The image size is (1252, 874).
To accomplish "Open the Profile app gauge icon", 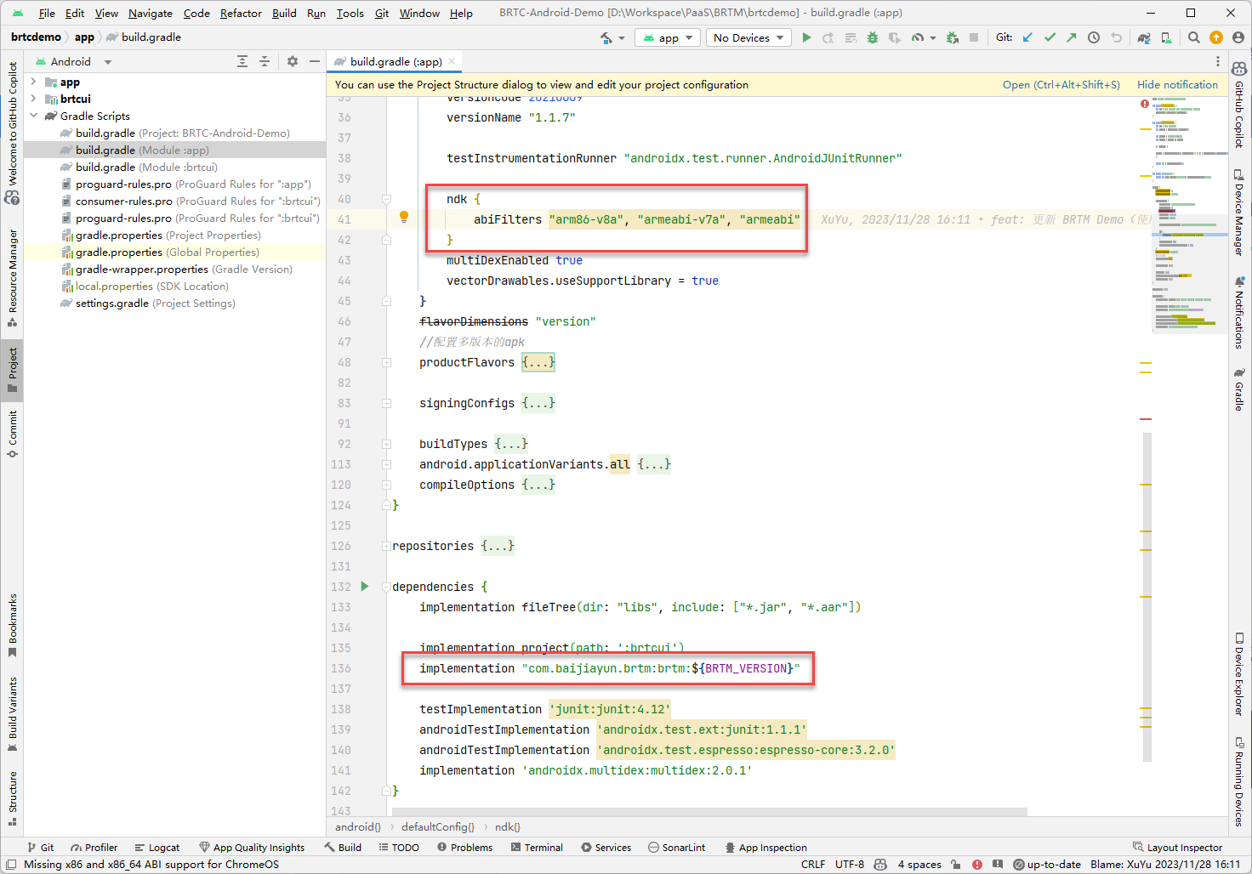I will pos(917,37).
